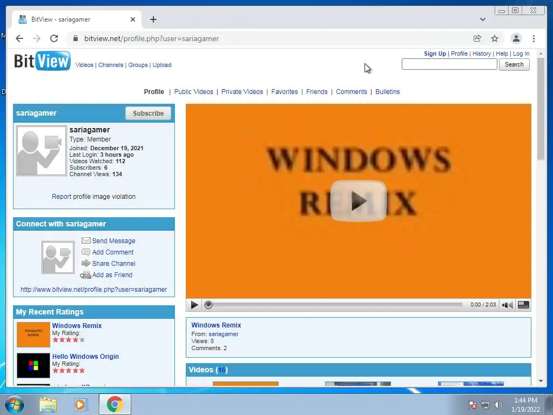This screenshot has width=553, height=415.
Task: Open the Channels link in header
Action: click(111, 65)
